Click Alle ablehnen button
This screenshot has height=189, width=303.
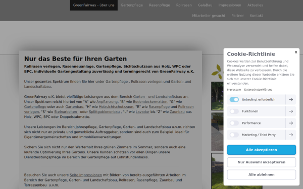click(261, 174)
